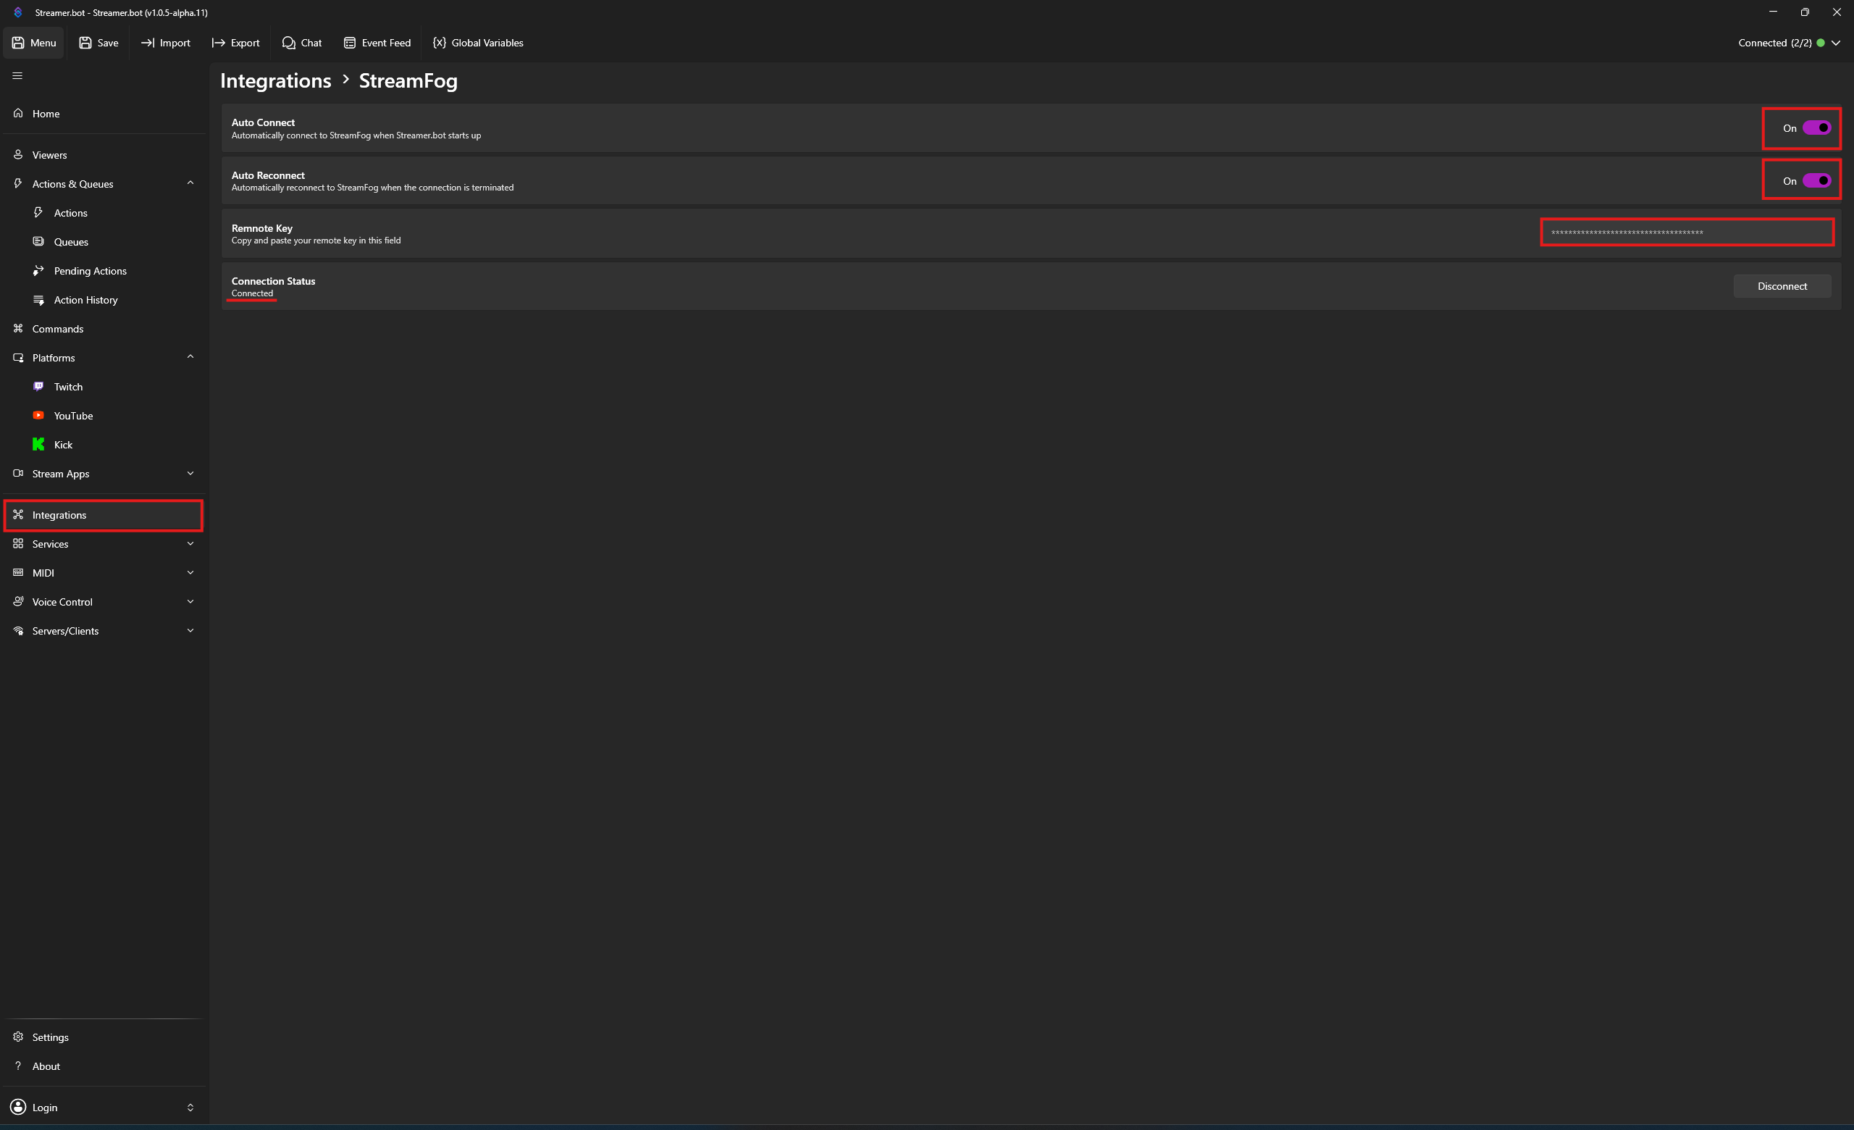The height and width of the screenshot is (1130, 1854).
Task: Expand the MIDI section chevron
Action: [190, 572]
